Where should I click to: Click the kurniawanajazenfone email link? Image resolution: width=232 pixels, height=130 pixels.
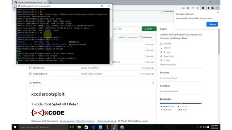[77, 121]
